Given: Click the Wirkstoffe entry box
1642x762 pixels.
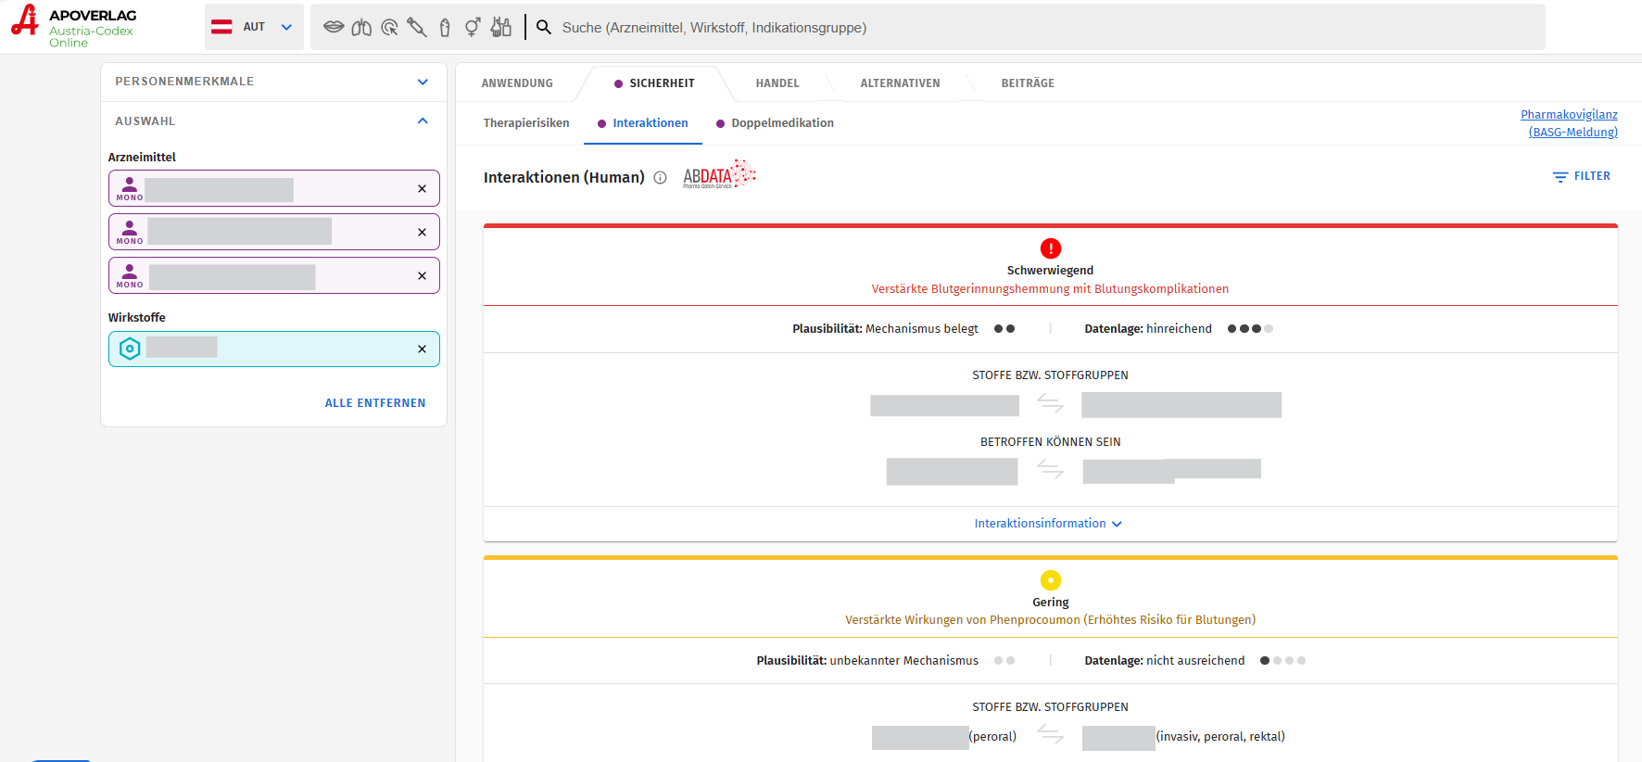Looking at the screenshot, I should (x=274, y=349).
